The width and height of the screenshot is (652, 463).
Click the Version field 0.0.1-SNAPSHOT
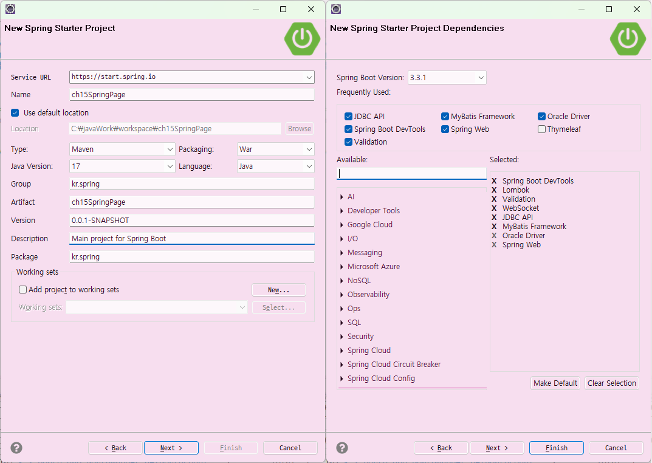191,221
